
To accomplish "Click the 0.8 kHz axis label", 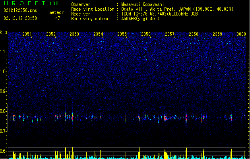I will [x=4, y=111].
